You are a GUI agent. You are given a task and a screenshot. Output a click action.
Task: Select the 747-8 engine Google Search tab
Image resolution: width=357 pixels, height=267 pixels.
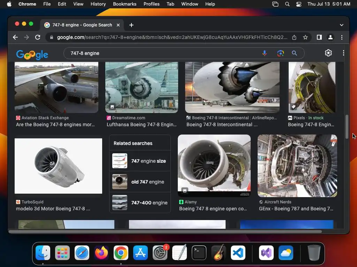click(82, 25)
